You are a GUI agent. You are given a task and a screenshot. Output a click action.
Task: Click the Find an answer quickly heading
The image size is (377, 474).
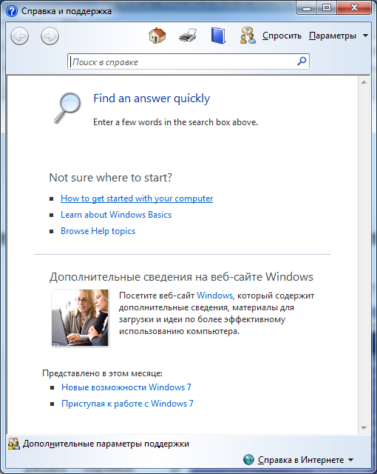152,99
